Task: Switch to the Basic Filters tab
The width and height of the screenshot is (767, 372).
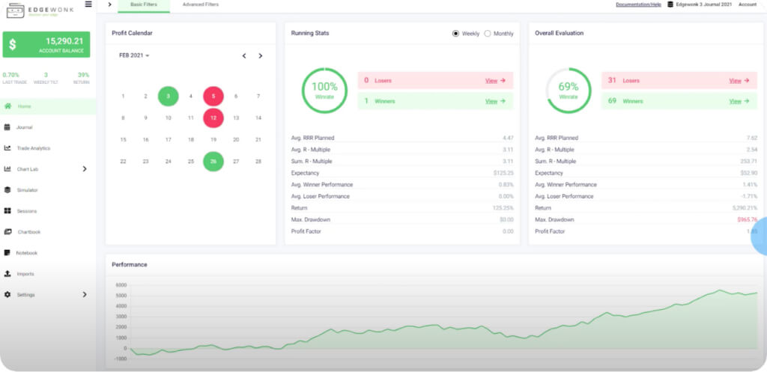Action: point(144,4)
